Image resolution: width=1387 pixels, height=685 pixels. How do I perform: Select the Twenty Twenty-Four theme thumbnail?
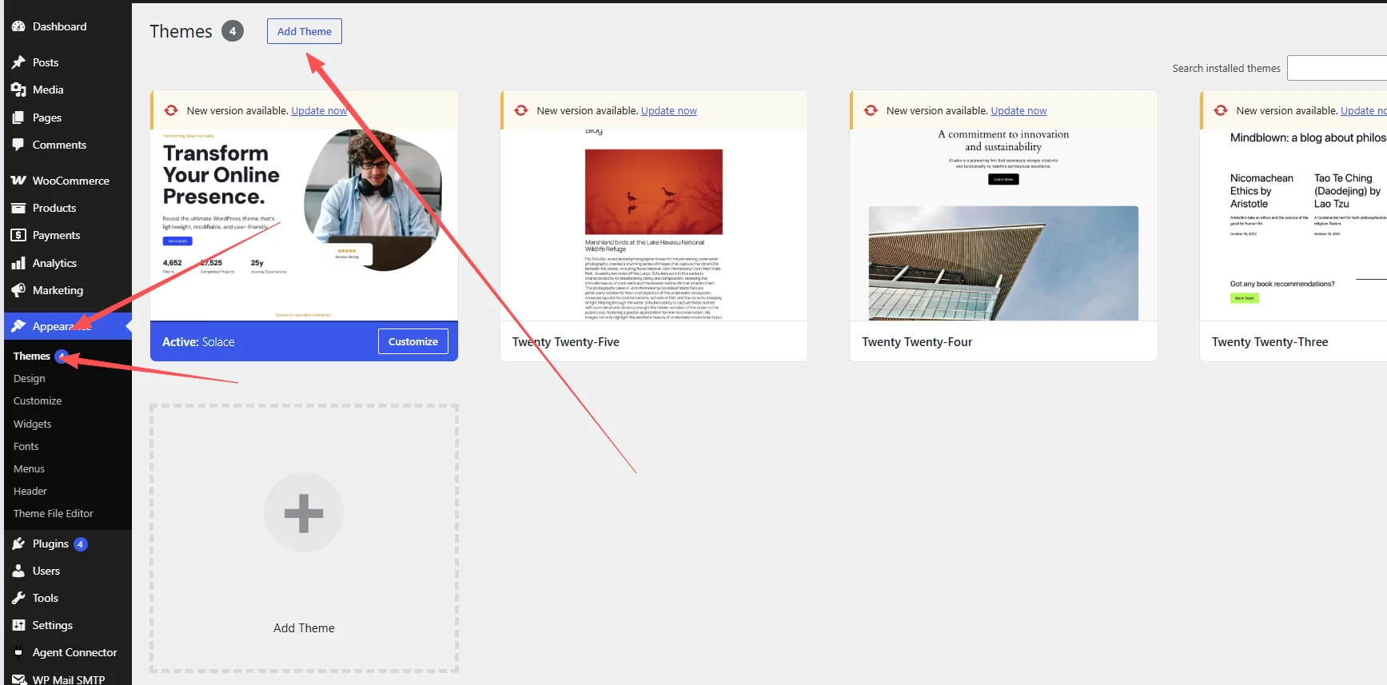click(x=1003, y=225)
